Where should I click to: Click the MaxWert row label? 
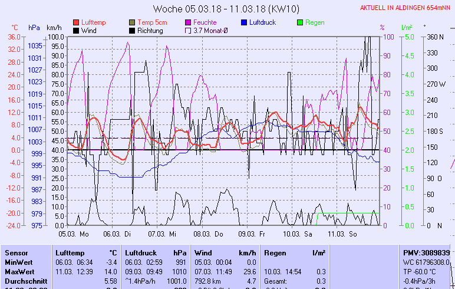[x=18, y=271]
